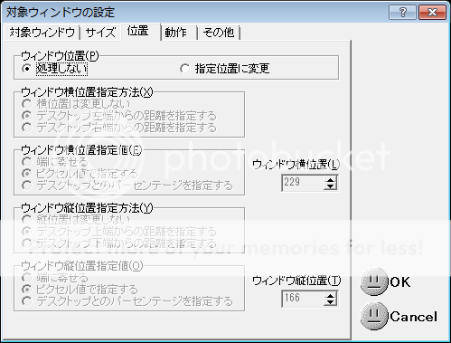451x343 pixels.
Task: Close the 対象ウィンドウの設定 dialog
Action: (x=432, y=13)
